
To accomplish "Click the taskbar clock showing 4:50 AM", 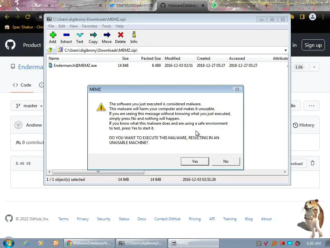I will 314,243.
